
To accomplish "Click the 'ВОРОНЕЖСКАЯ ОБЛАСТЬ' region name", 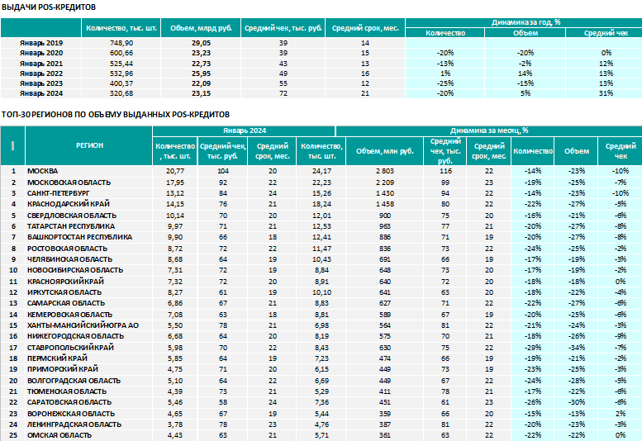I will click(71, 414).
